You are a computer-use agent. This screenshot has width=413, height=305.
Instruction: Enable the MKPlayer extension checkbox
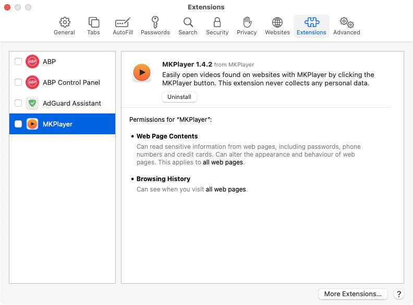[x=18, y=124]
